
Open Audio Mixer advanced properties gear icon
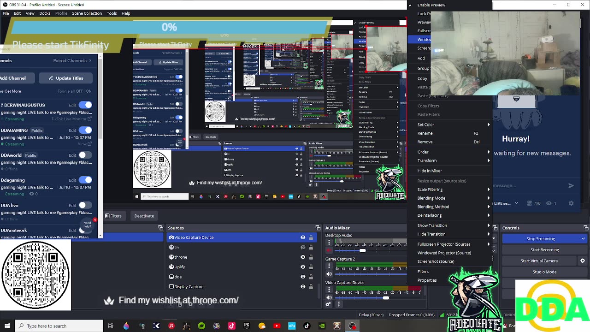click(x=329, y=304)
